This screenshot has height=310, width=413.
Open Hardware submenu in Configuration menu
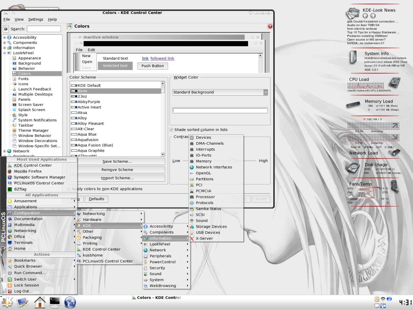(x=110, y=220)
